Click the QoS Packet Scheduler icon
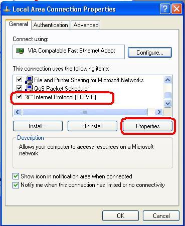 pos(29,88)
